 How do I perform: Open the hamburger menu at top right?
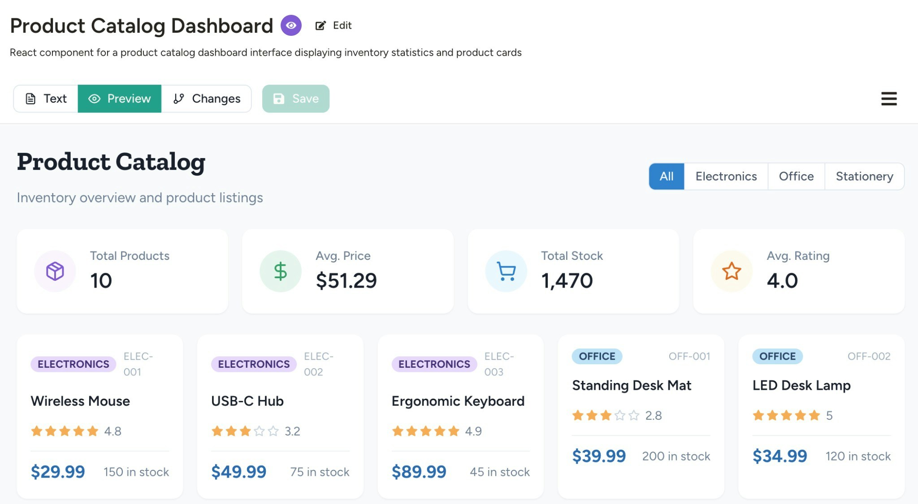click(889, 99)
